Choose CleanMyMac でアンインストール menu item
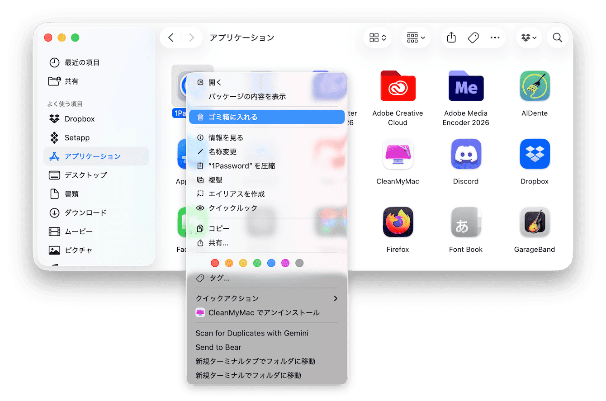 pyautogui.click(x=267, y=312)
